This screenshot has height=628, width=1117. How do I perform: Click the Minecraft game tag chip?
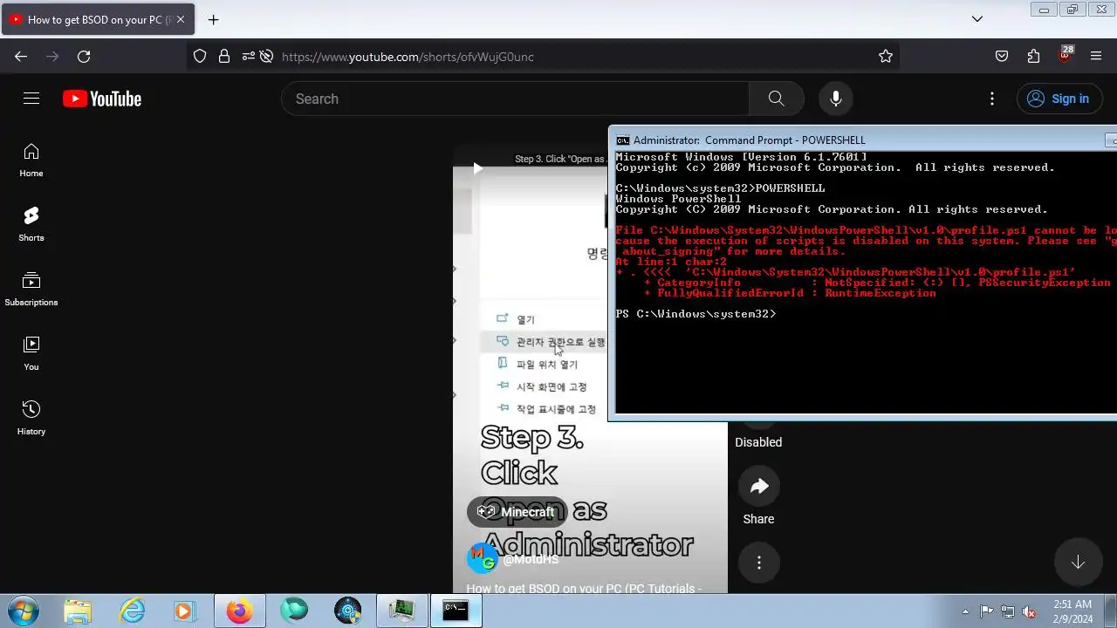[517, 512]
